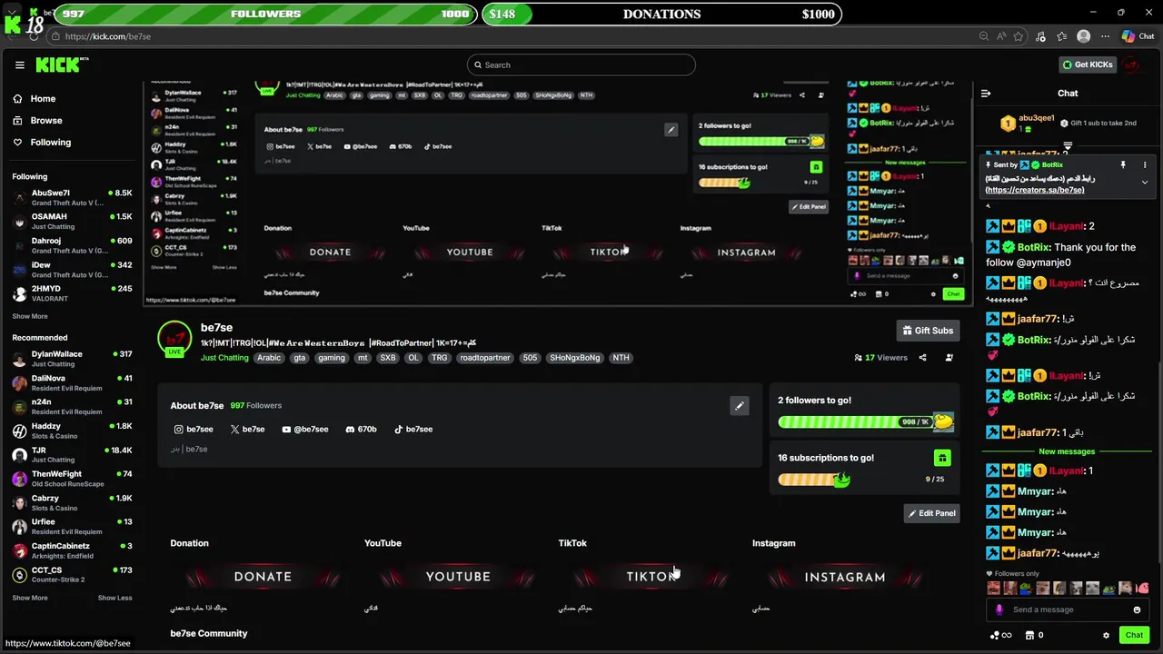This screenshot has height=654, width=1163.
Task: Click the browser address bar URL
Action: tap(108, 36)
